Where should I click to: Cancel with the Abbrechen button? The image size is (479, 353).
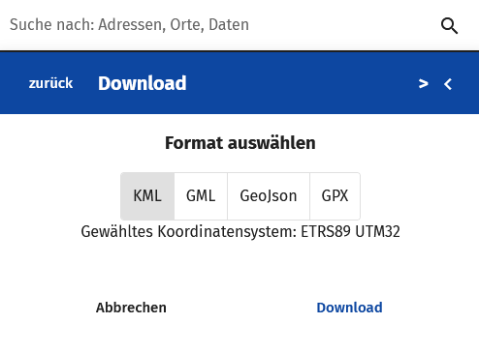click(x=131, y=308)
